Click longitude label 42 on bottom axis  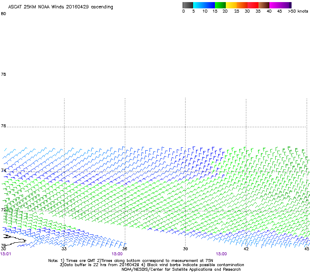[246, 249]
